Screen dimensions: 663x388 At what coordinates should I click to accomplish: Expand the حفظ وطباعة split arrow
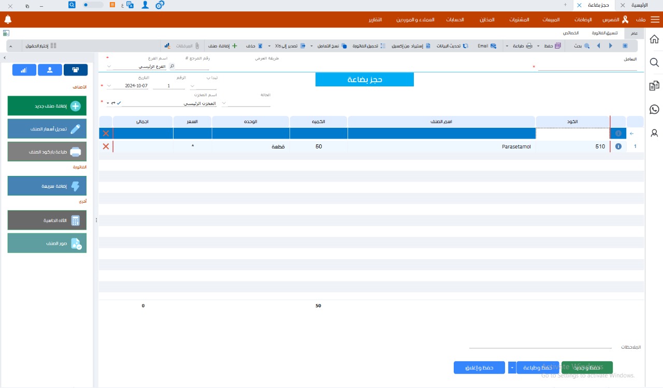512,368
